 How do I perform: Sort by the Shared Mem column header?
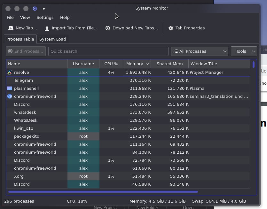click(169, 64)
